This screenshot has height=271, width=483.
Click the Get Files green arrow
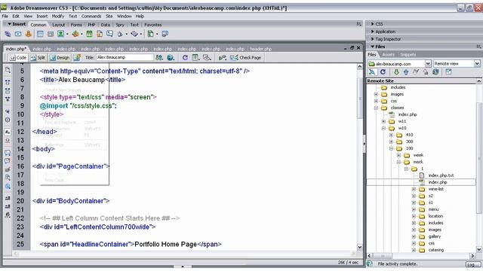tap(396, 72)
